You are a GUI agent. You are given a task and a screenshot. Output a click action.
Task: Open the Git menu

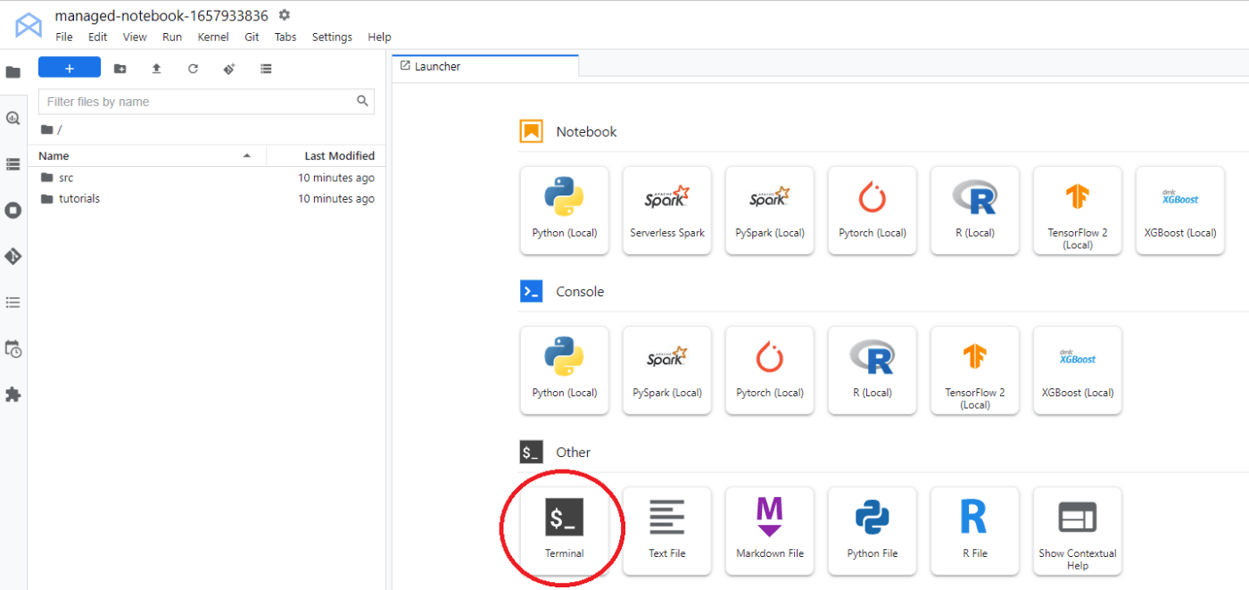[x=252, y=37]
